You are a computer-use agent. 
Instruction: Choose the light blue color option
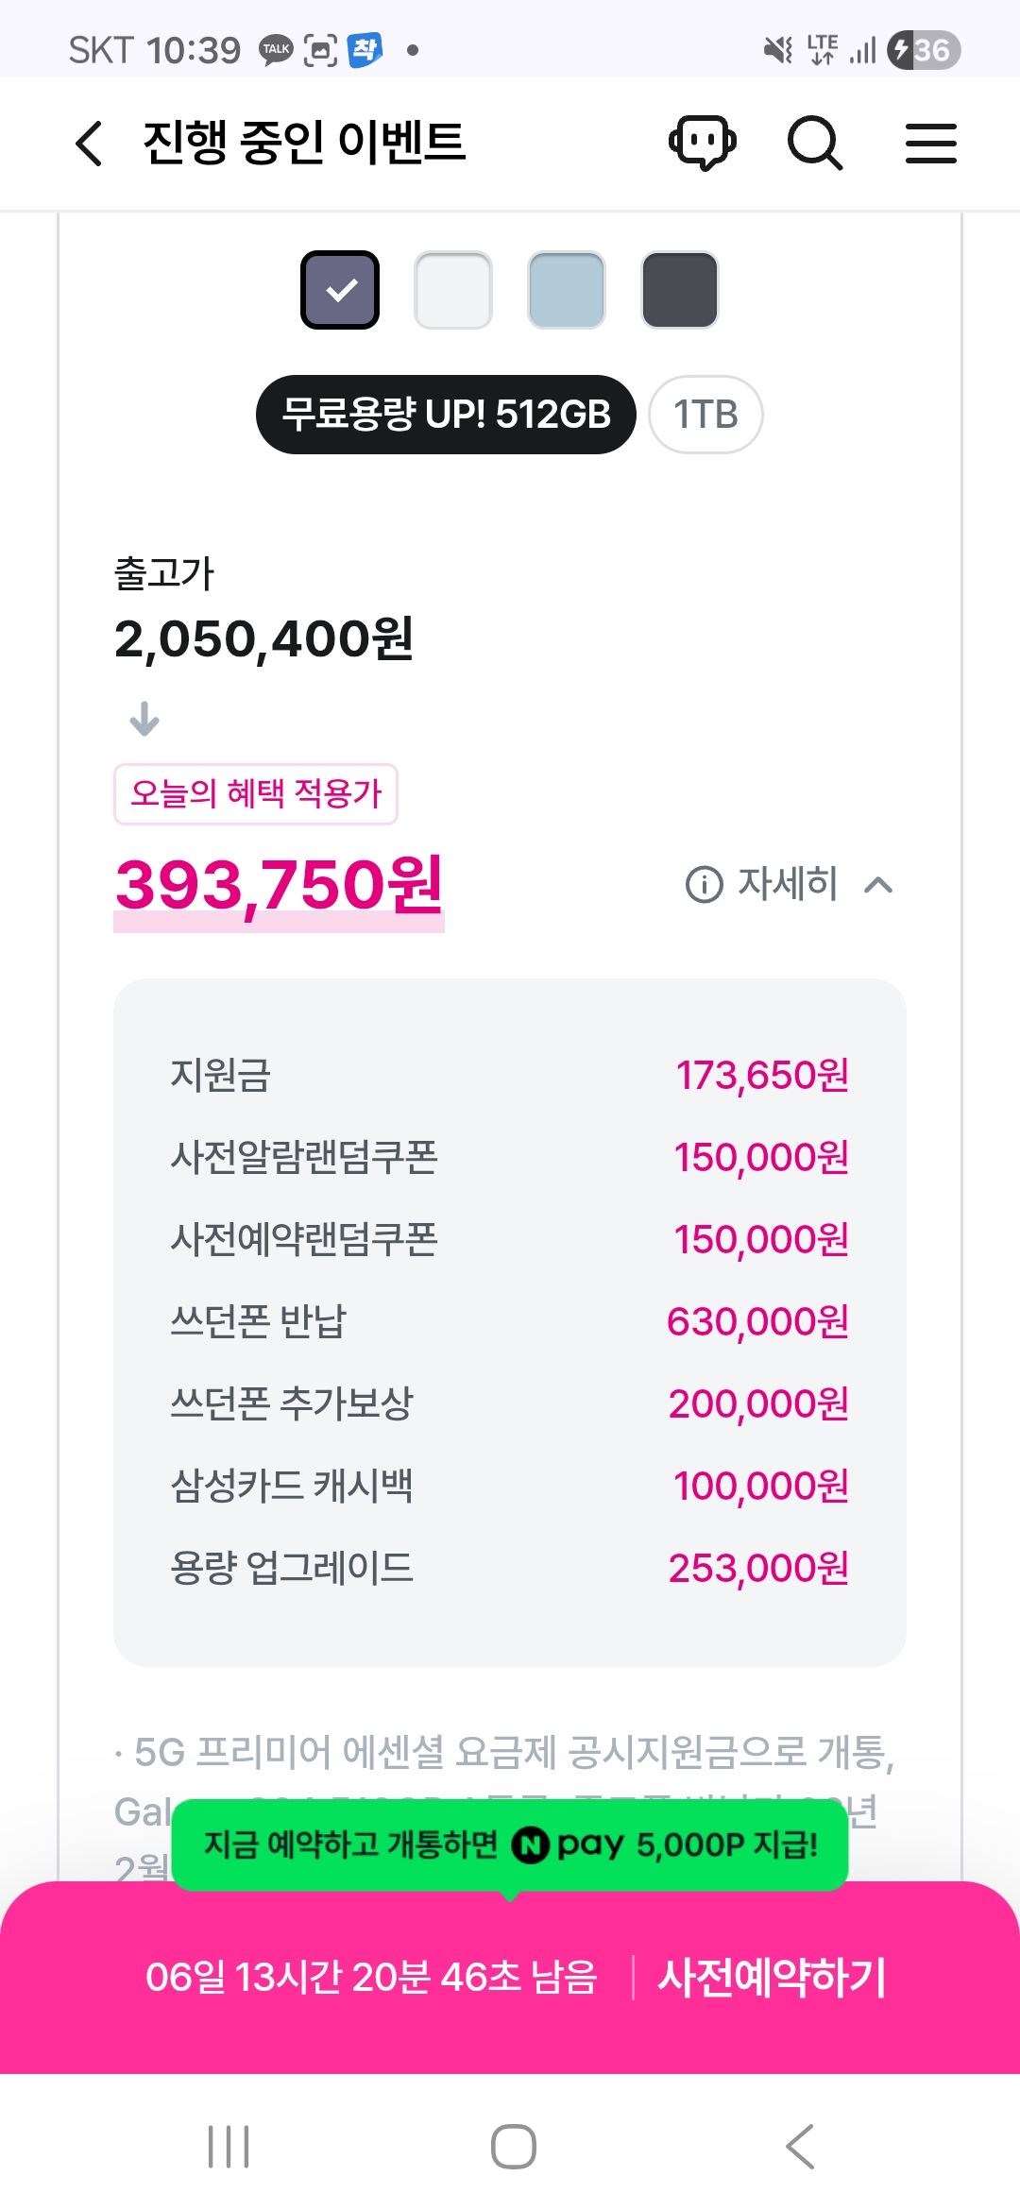click(x=567, y=290)
